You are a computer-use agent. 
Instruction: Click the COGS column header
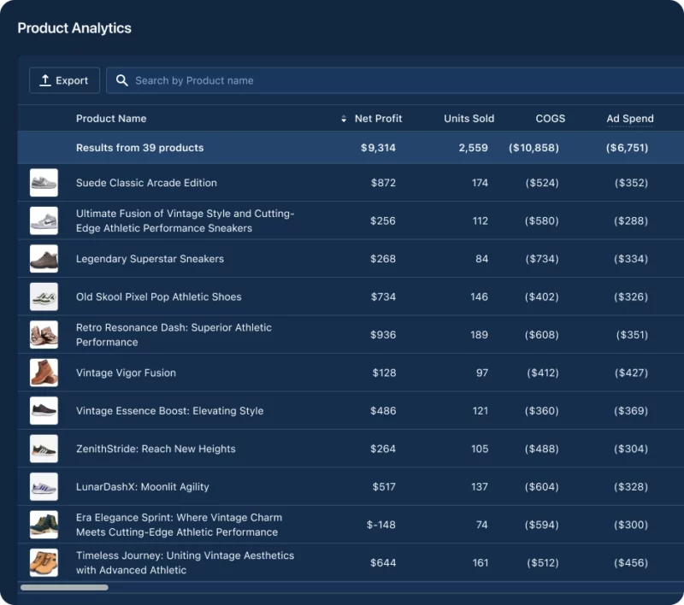pos(550,119)
